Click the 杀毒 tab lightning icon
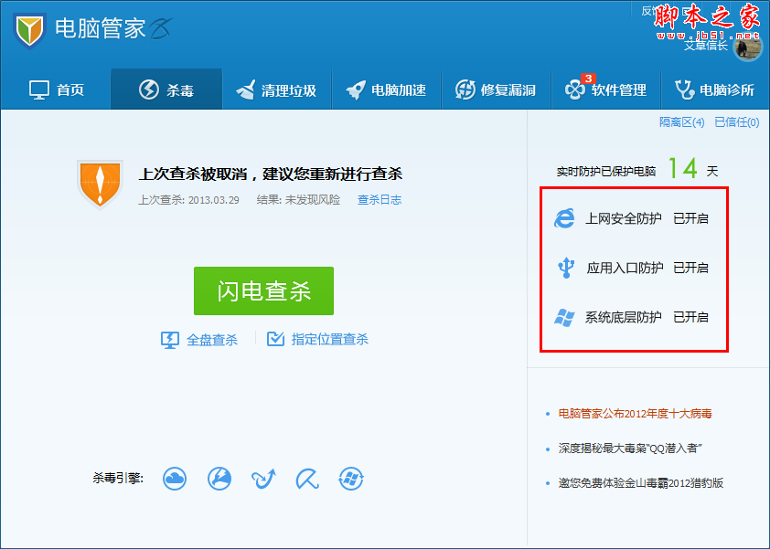 point(149,90)
